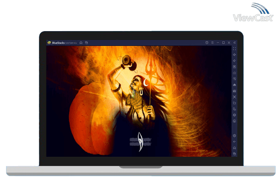Close the BlueStacks window
279x192 pixels.
pyautogui.click(x=229, y=43)
